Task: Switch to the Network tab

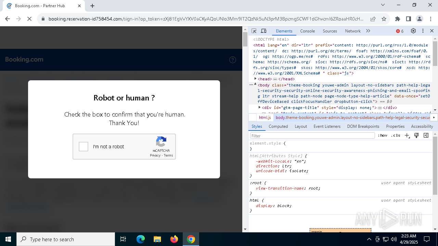Action: pos(353,31)
